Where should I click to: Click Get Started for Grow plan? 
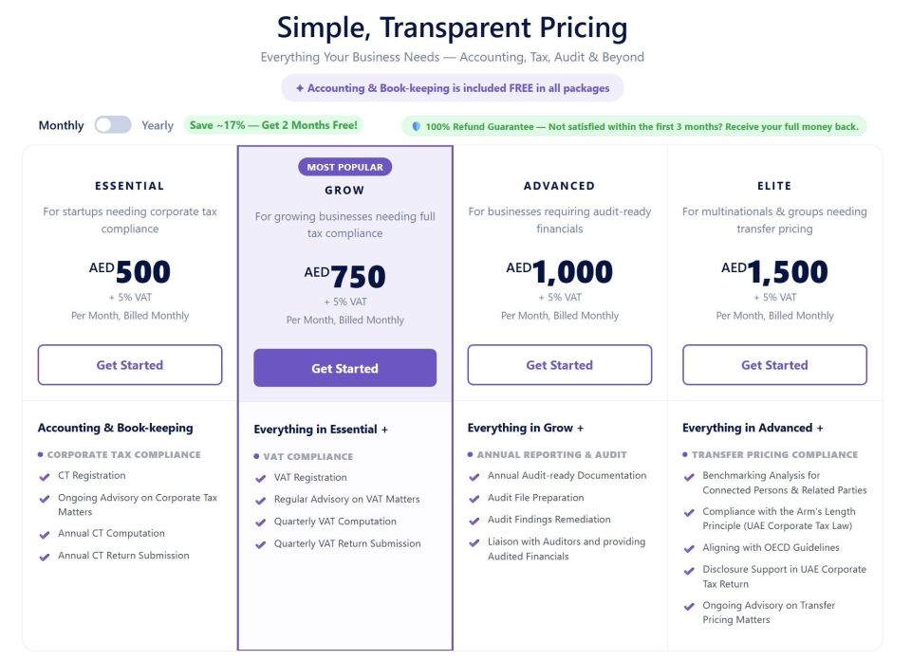pyautogui.click(x=344, y=368)
